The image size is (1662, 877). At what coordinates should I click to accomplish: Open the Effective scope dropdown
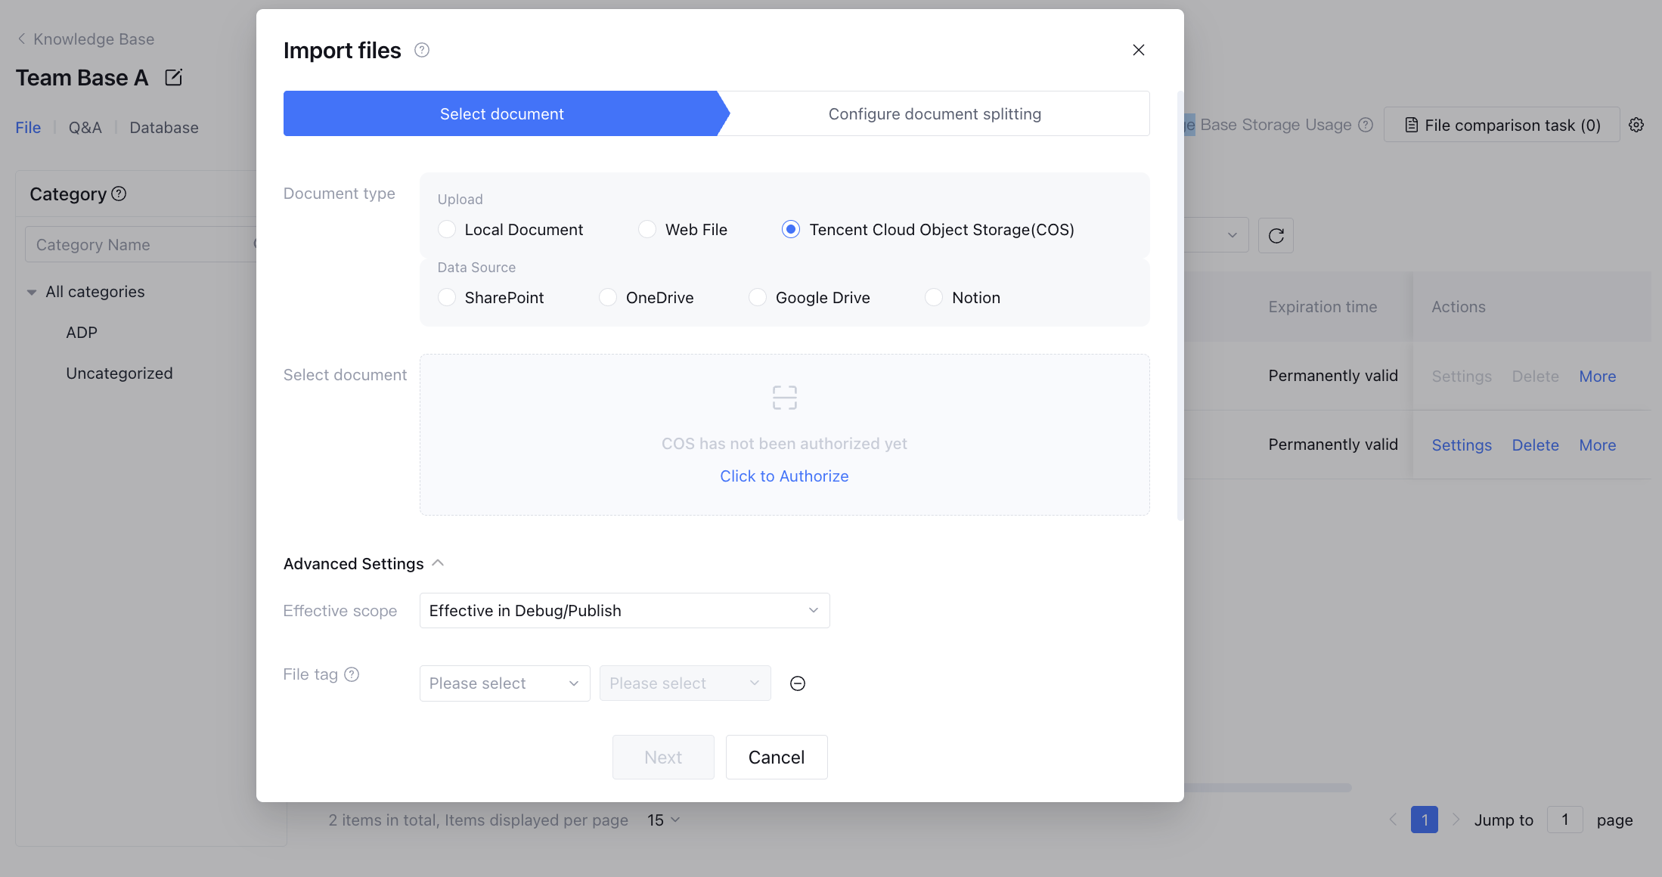click(624, 610)
